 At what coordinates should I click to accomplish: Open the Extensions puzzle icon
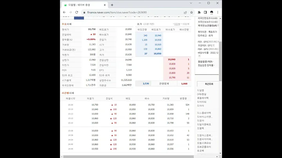click(x=199, y=13)
